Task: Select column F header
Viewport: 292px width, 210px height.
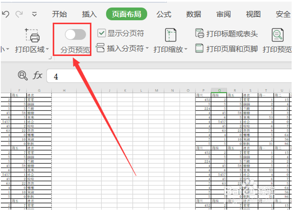Action: (19, 91)
